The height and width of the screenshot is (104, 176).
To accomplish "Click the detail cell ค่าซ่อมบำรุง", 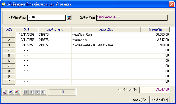I will click(106, 40).
